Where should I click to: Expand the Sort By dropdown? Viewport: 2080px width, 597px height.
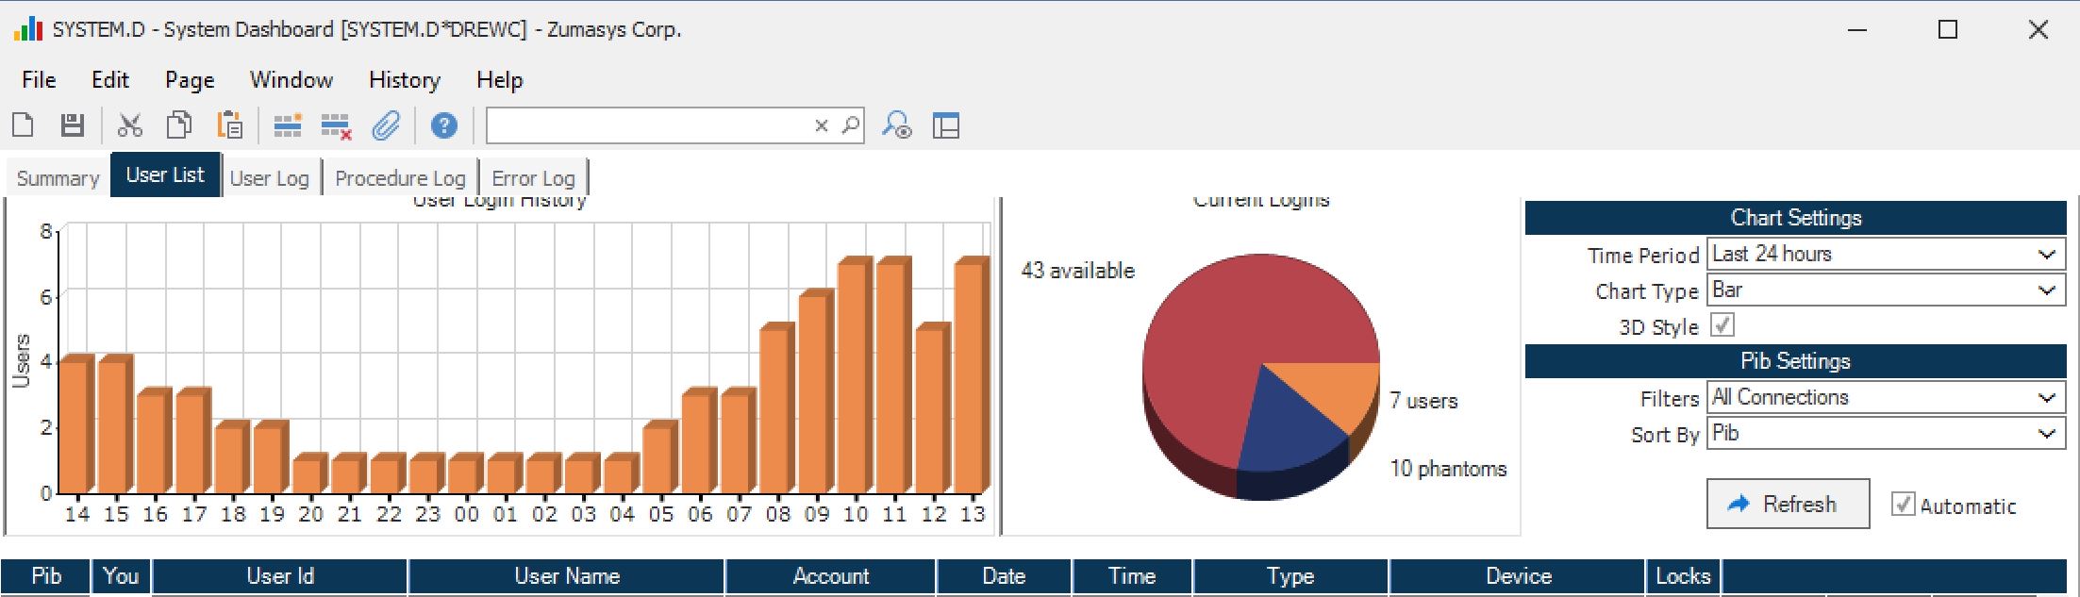pyautogui.click(x=1885, y=434)
